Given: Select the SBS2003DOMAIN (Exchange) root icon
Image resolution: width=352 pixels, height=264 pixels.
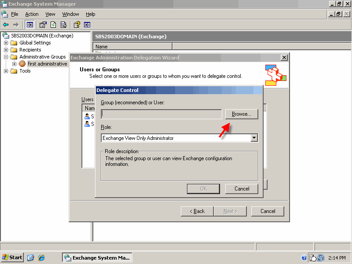Looking at the screenshot, I should [x=6, y=36].
